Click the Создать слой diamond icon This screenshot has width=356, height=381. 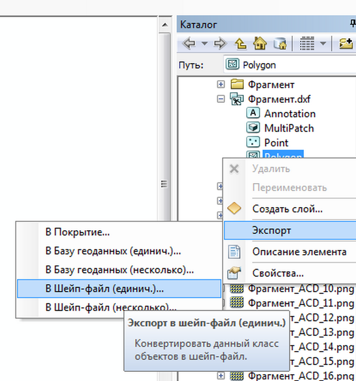234,208
